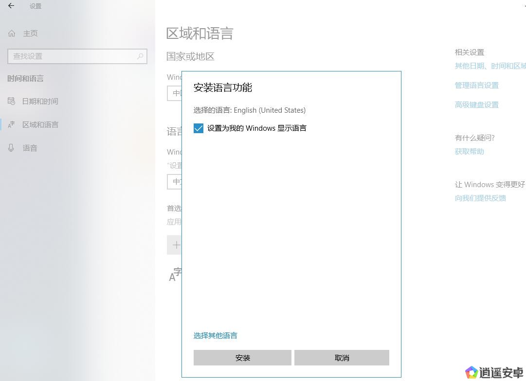
Task: Click the magnifier icon in search box
Action: 140,56
